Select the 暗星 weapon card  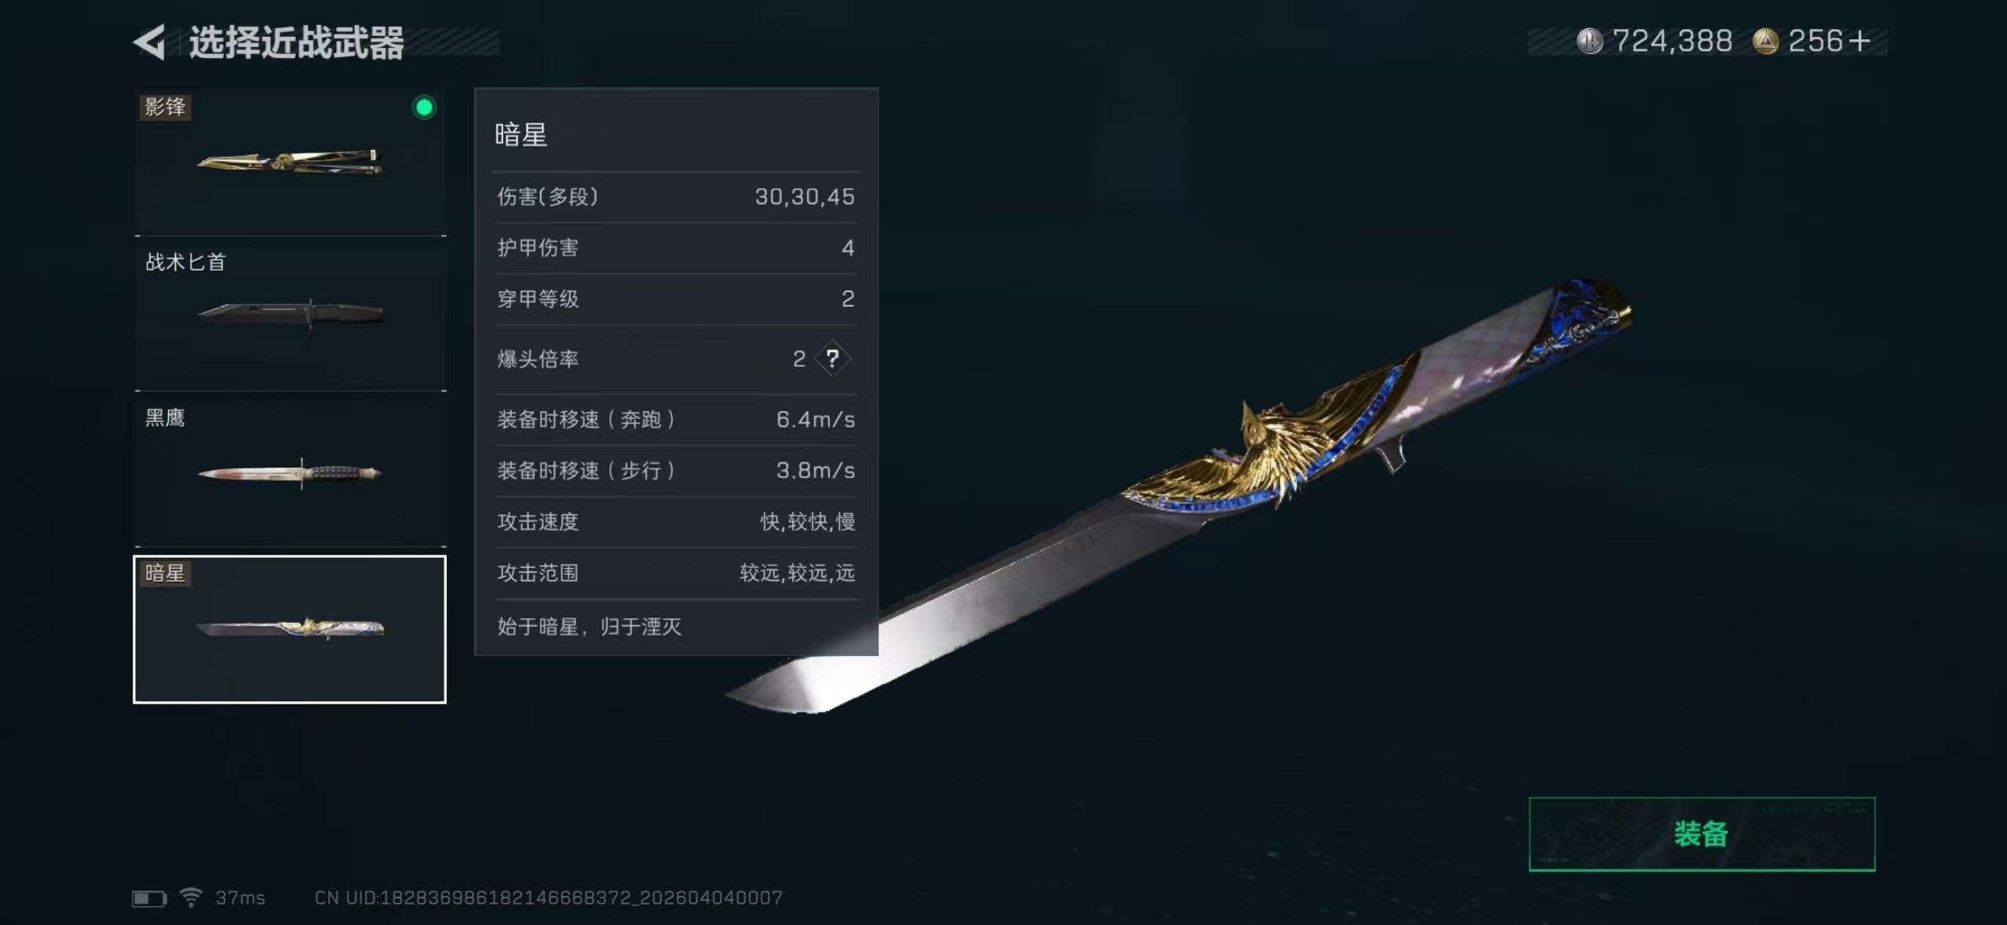(290, 629)
